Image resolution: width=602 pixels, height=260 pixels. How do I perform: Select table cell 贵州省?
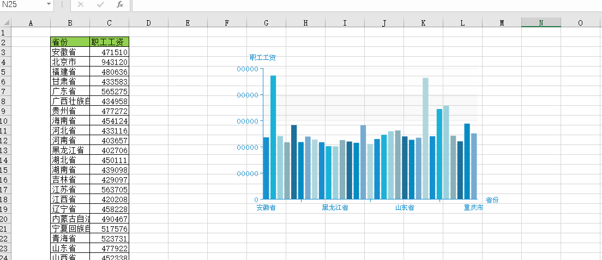(70, 111)
